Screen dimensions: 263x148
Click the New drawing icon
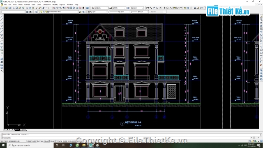tap(3, 8)
